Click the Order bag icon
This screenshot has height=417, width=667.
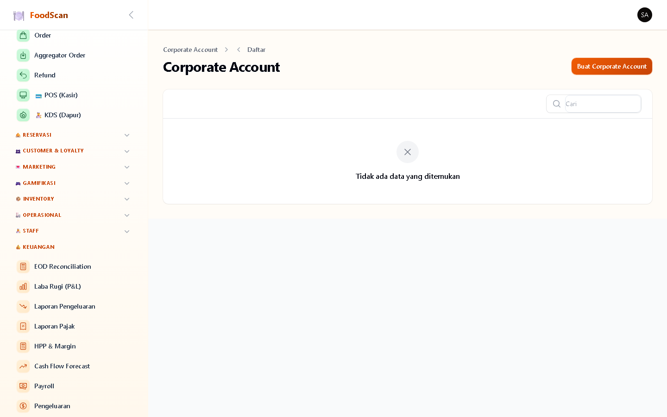click(x=23, y=35)
